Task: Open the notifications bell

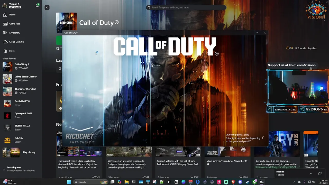Action: coord(37,5)
